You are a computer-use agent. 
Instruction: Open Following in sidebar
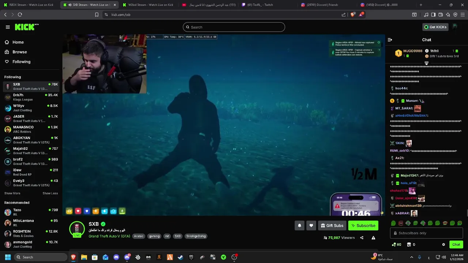pos(21,62)
